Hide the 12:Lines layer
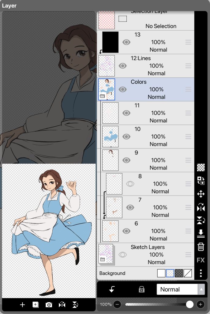Screen dimensions: 210x314 pyautogui.click(x=122, y=66)
